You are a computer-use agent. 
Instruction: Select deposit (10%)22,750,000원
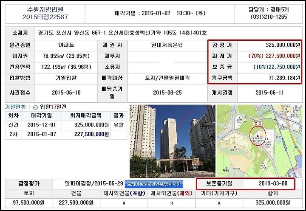(277, 67)
